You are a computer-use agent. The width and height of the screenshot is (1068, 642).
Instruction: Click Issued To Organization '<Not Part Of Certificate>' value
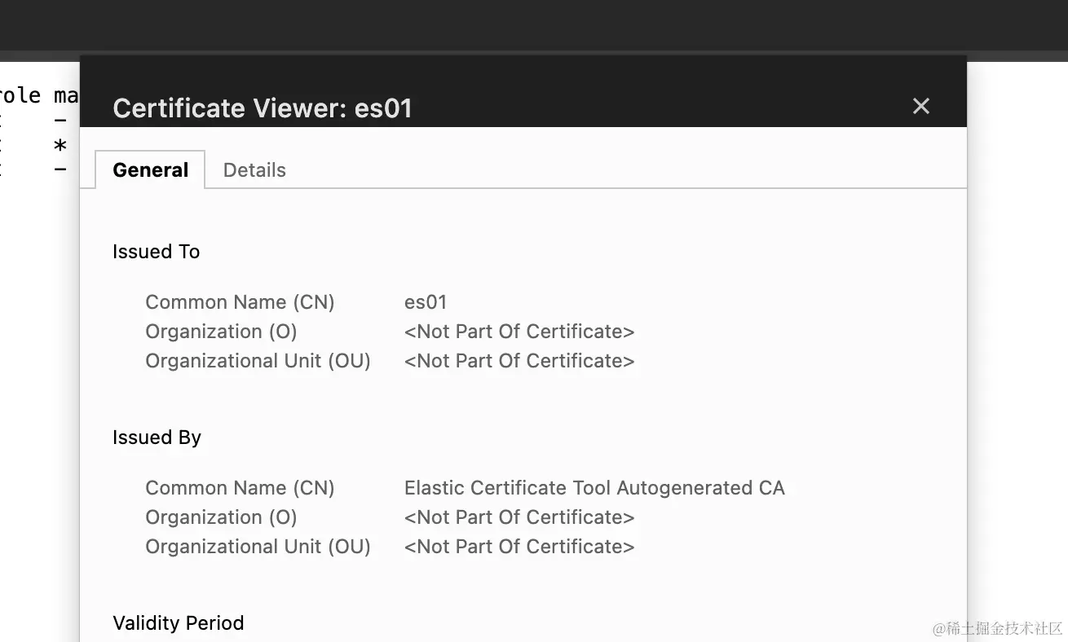click(x=519, y=332)
